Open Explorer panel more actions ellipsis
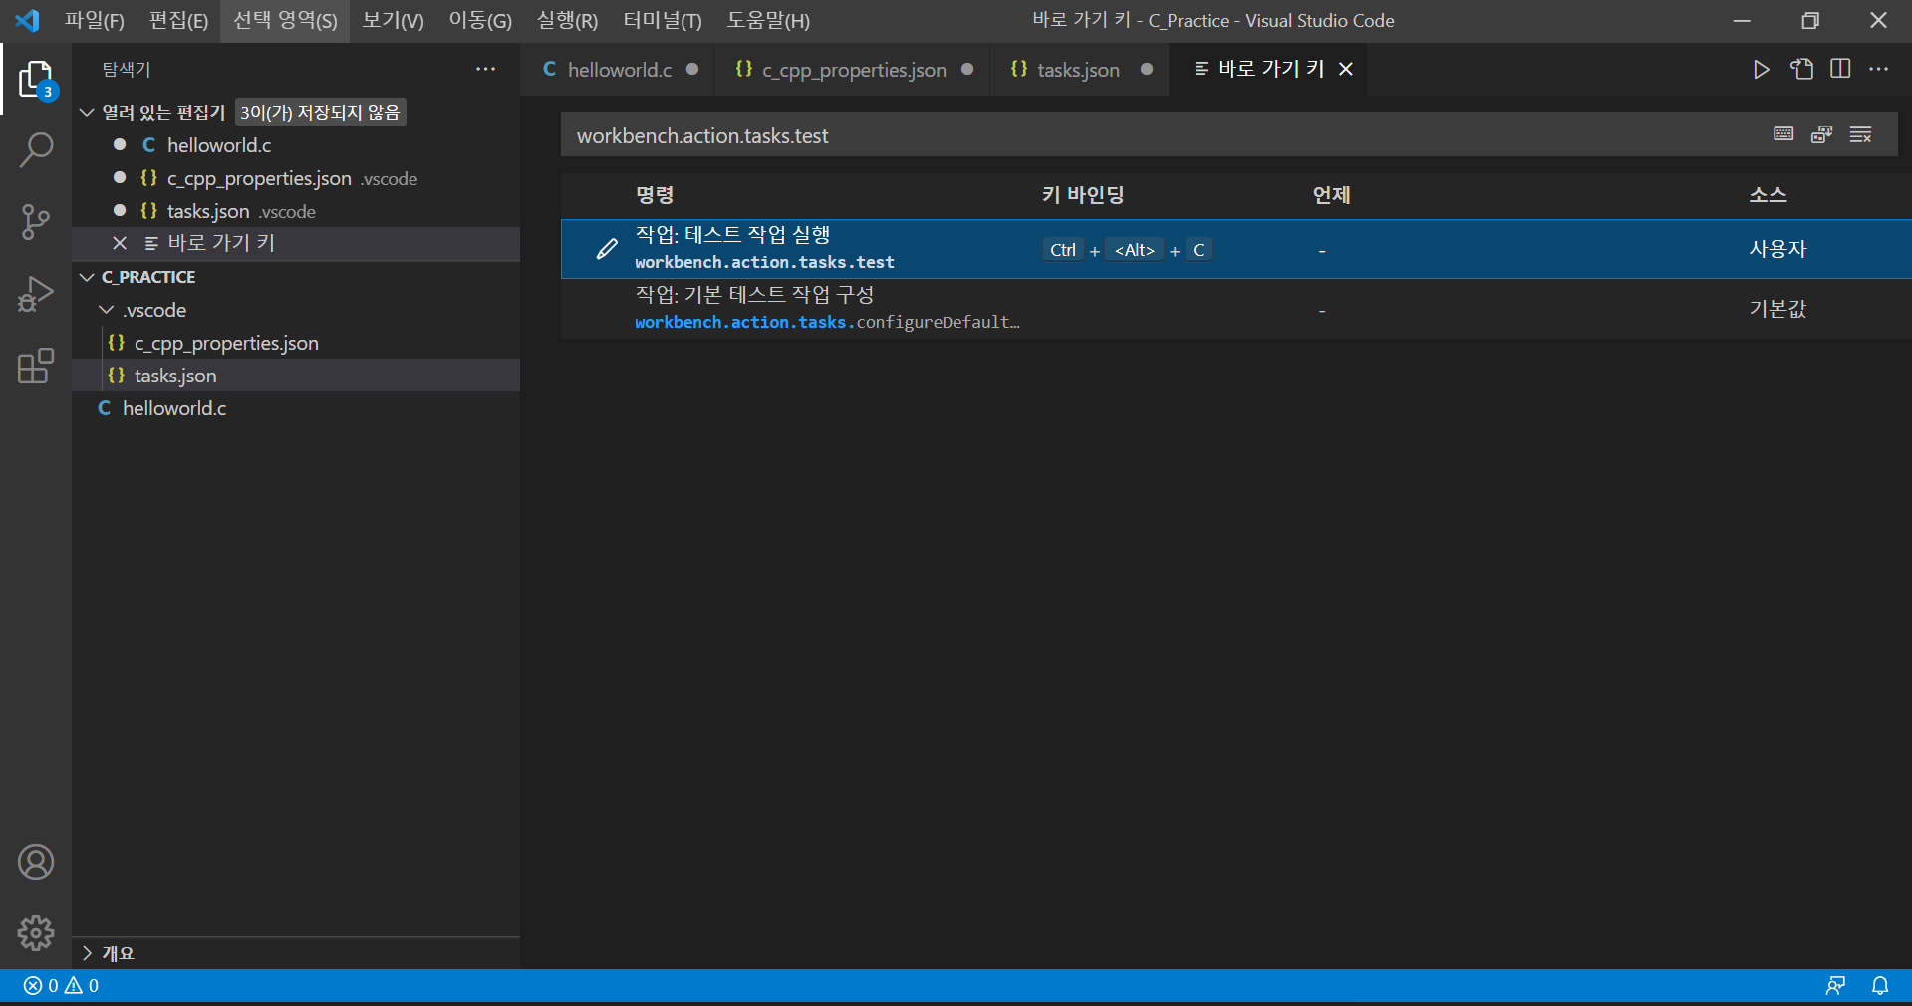 tap(486, 69)
